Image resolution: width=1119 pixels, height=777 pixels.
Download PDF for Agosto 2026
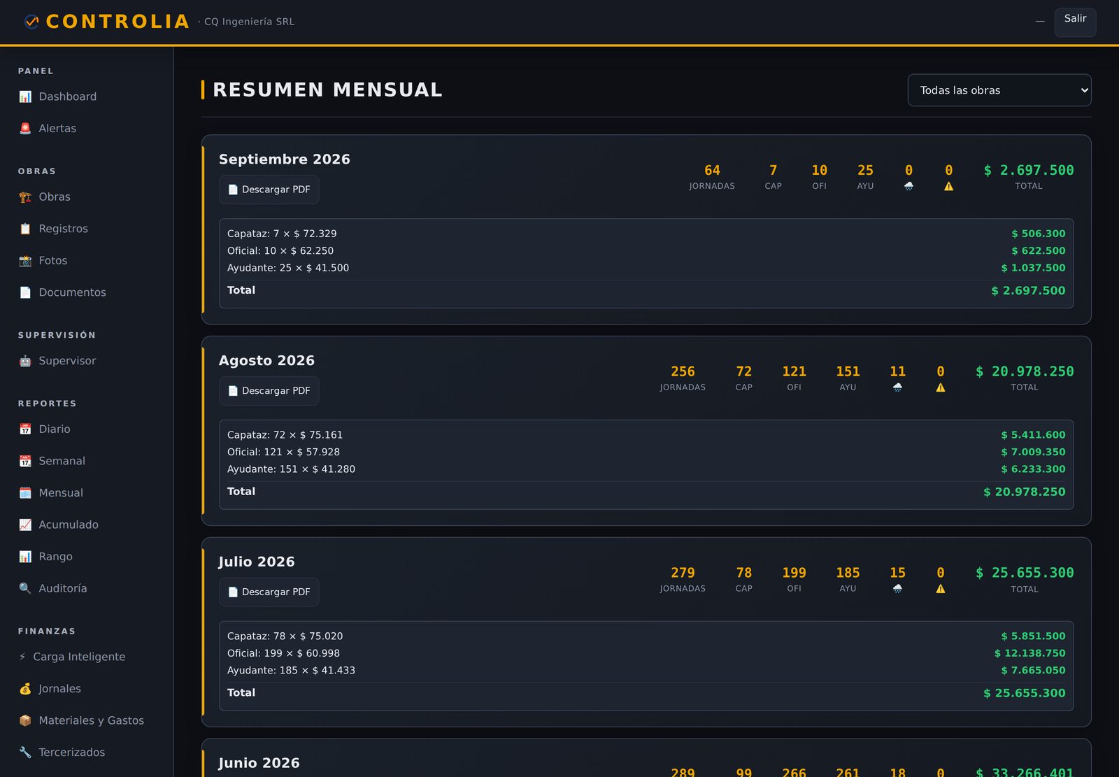coord(269,391)
